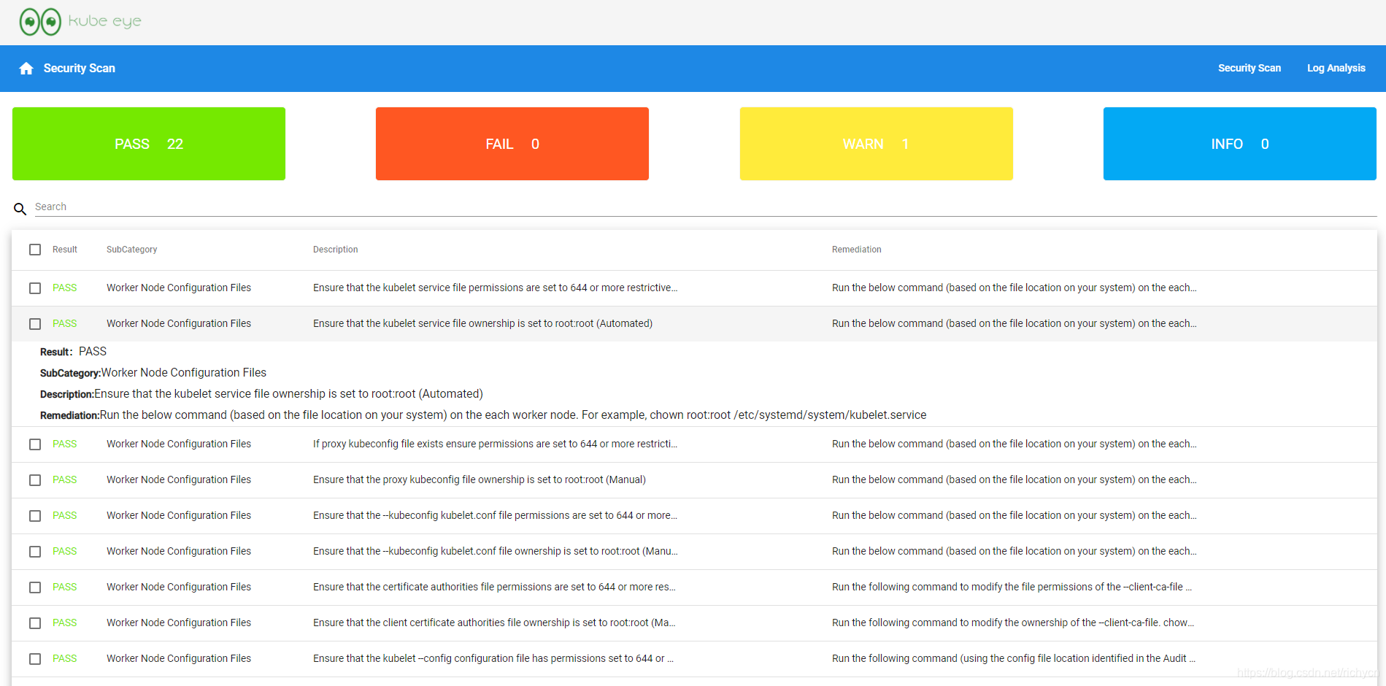Click remediation text about ownership of --client-ca-file

(x=1013, y=623)
